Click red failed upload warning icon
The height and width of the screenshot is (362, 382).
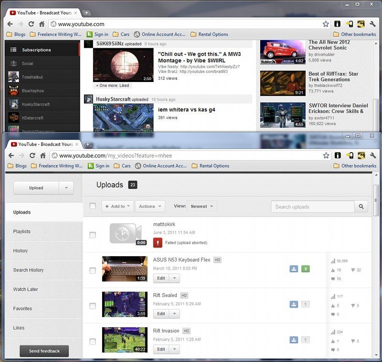pyautogui.click(x=158, y=243)
